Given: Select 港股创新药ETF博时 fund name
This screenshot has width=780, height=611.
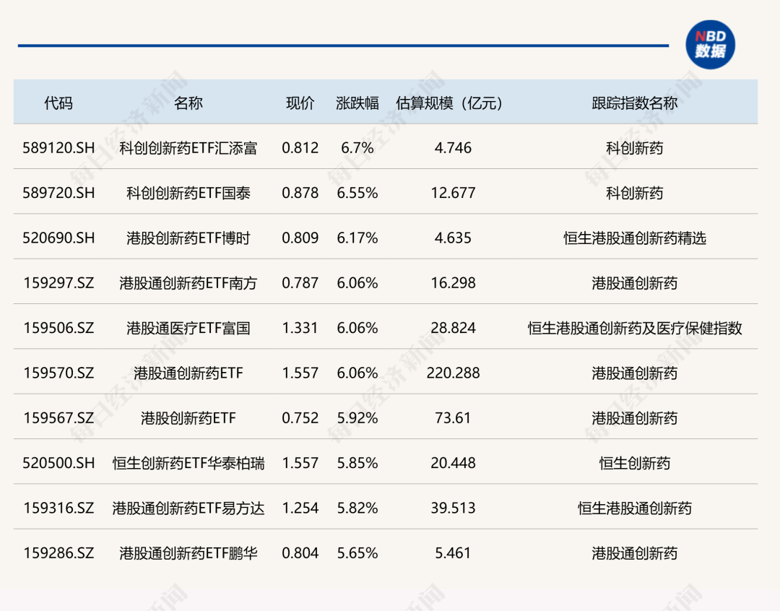Looking at the screenshot, I should click(188, 238).
